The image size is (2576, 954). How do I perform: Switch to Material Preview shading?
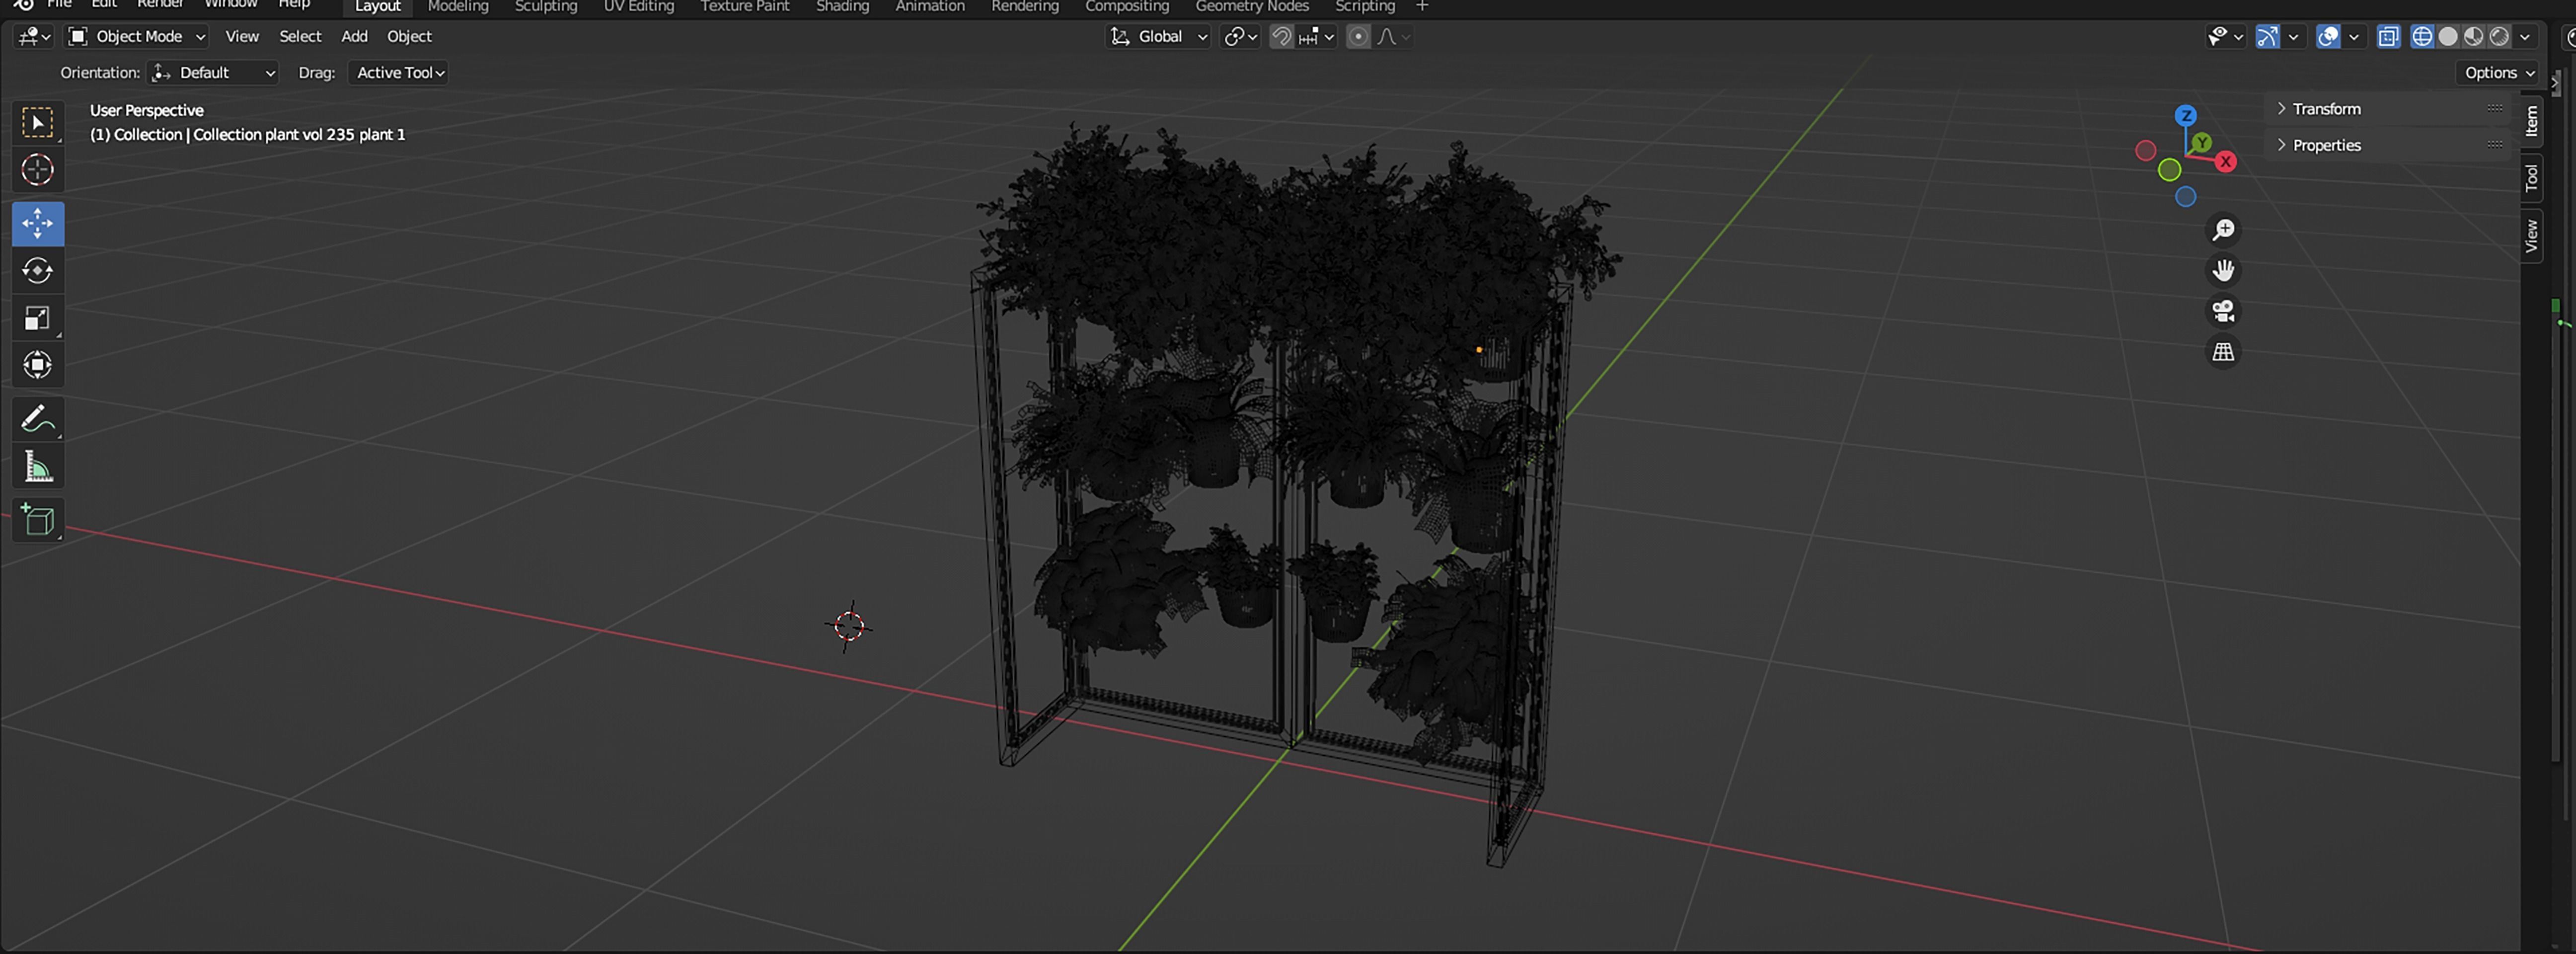click(x=2473, y=37)
